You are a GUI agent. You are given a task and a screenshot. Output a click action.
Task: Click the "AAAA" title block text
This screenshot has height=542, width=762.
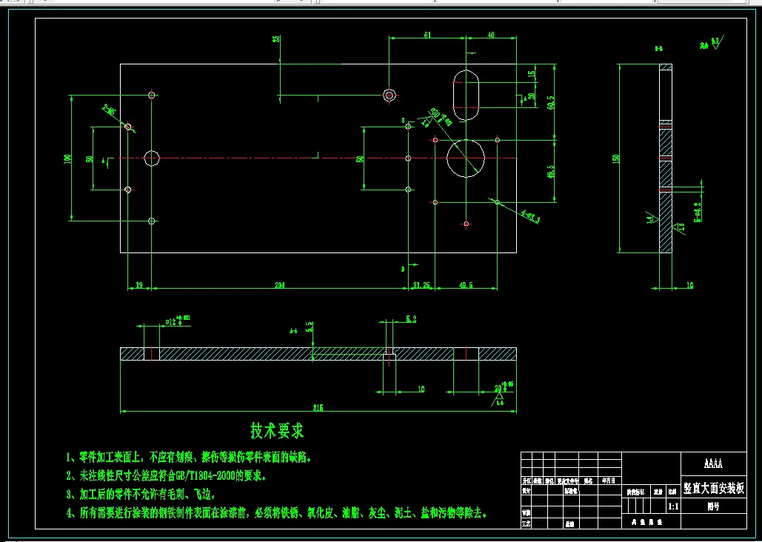click(713, 464)
